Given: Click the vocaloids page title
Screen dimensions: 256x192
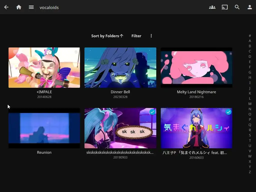Looking at the screenshot, I should point(49,7).
